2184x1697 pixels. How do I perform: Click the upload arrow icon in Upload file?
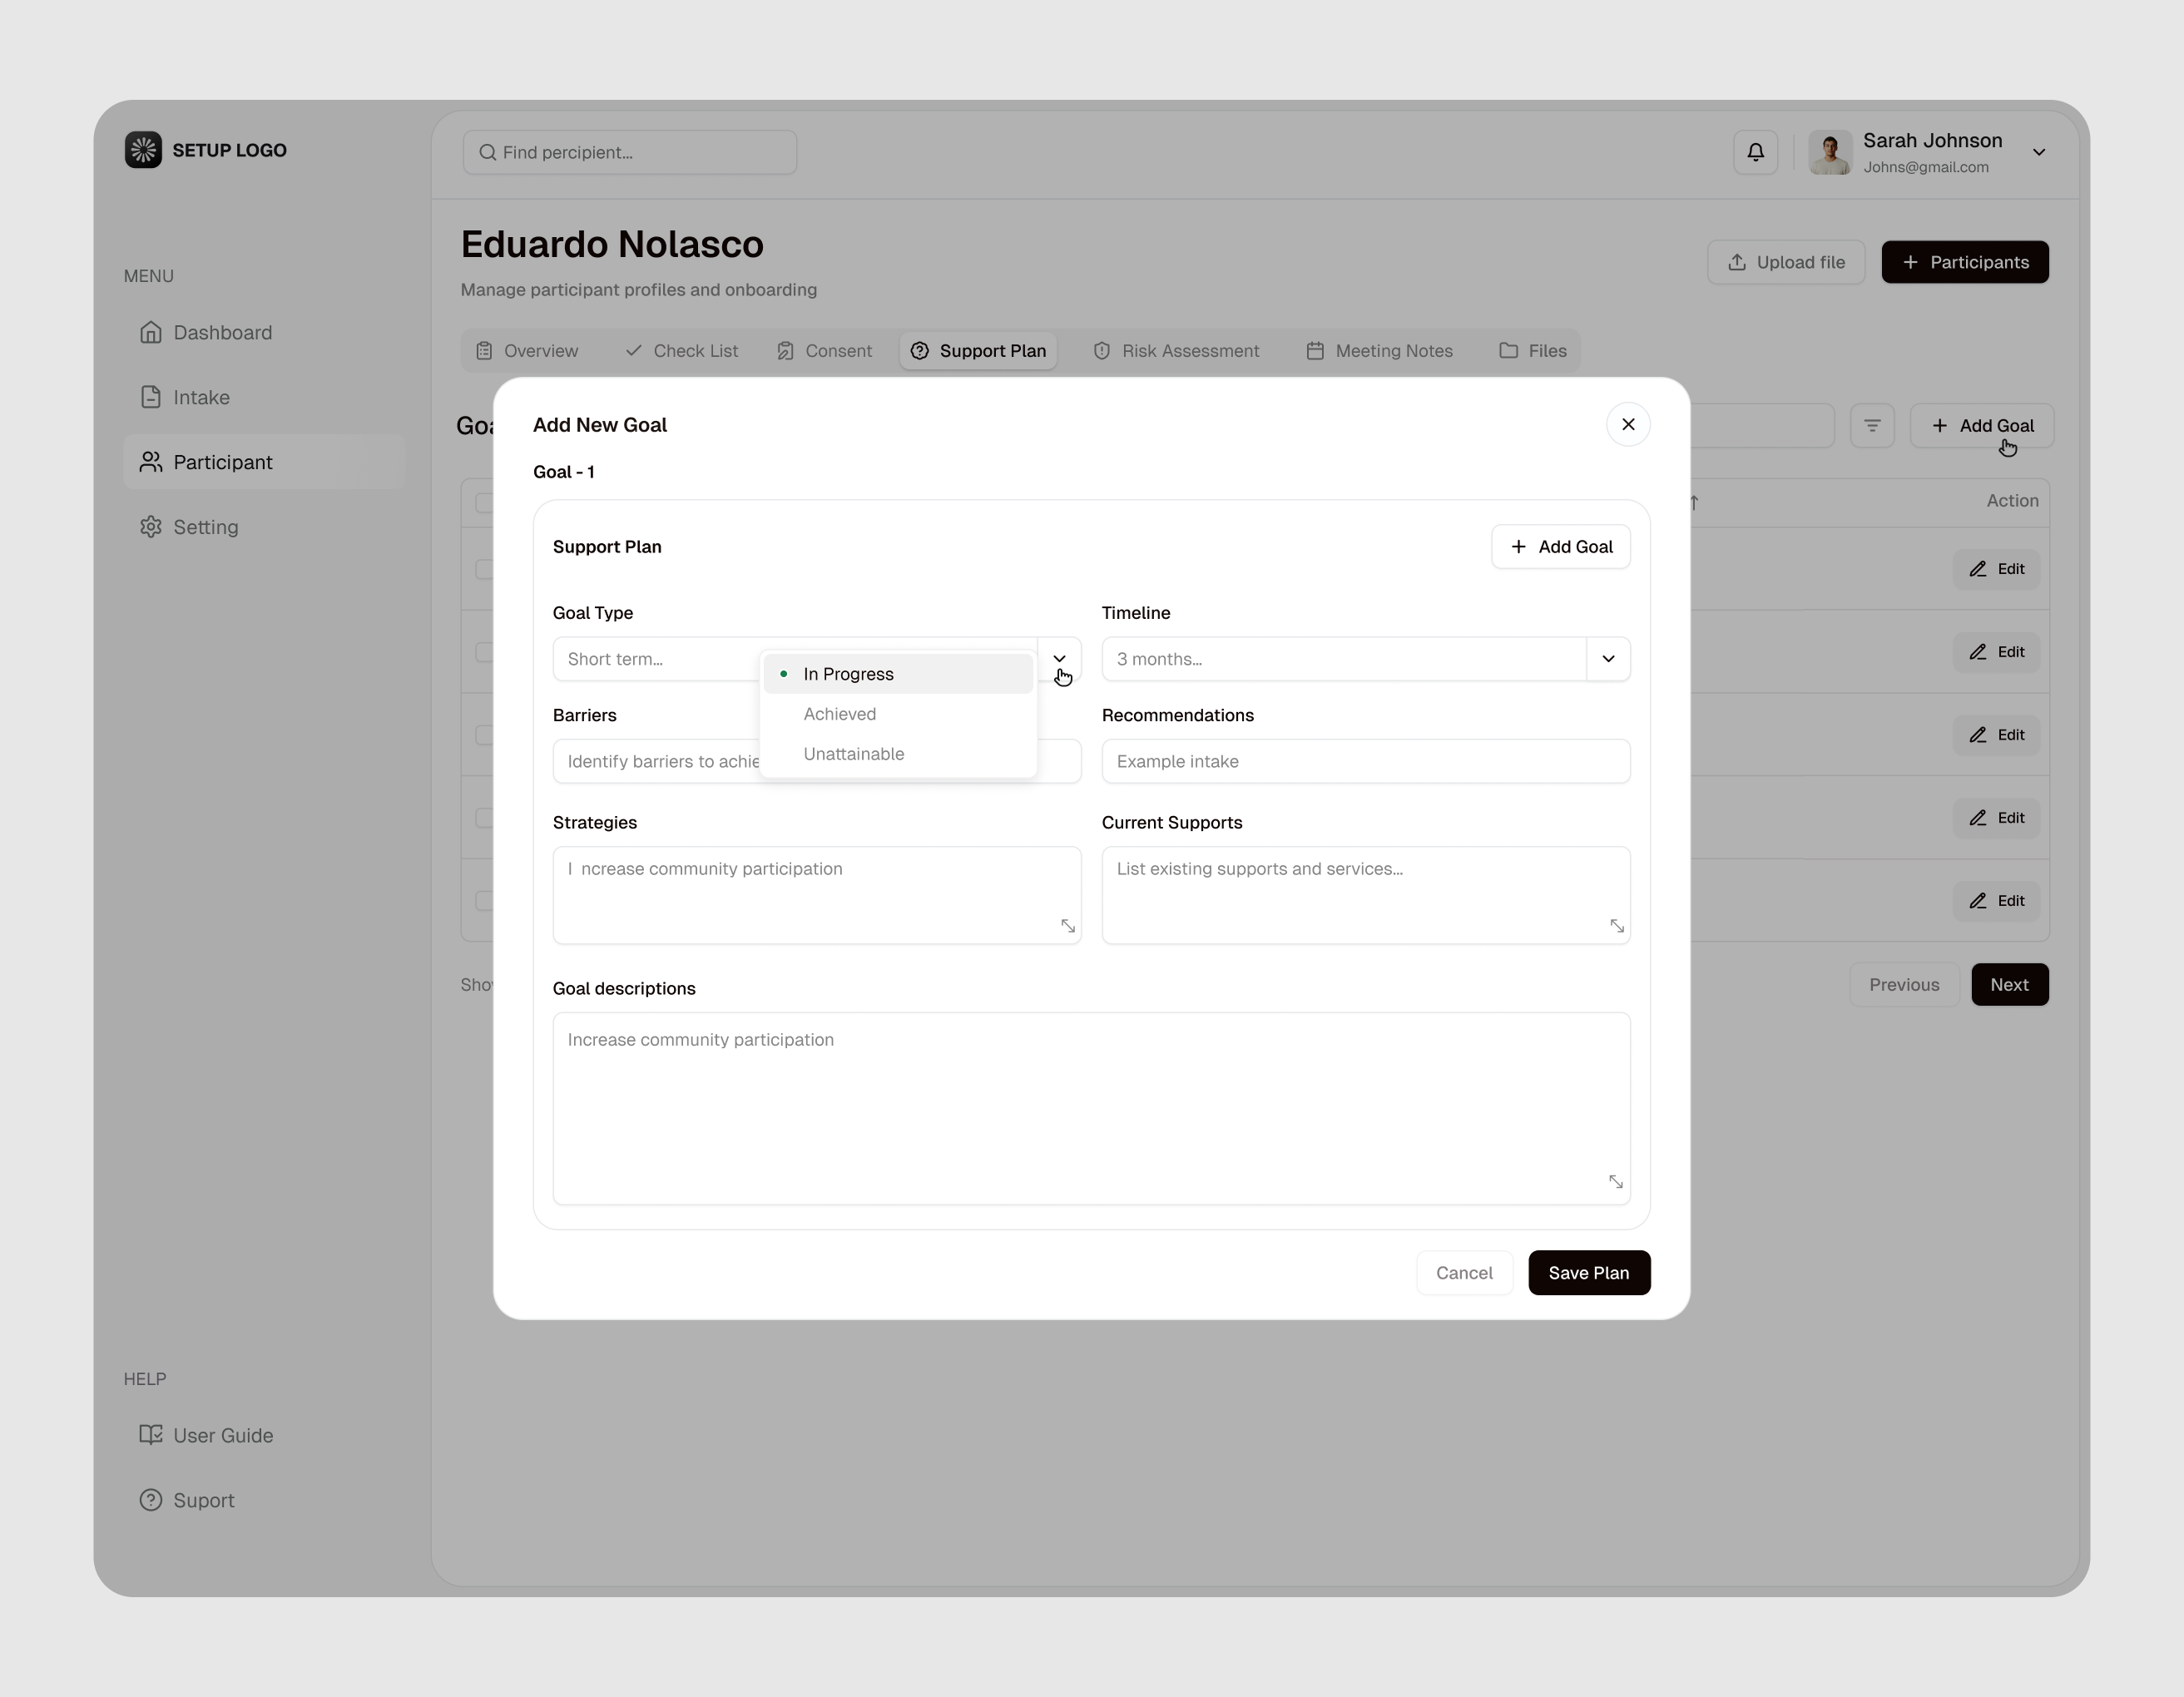(x=1736, y=261)
